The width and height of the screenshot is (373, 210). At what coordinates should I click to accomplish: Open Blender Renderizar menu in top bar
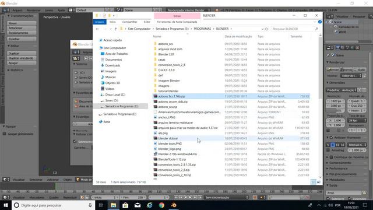coord(34,10)
